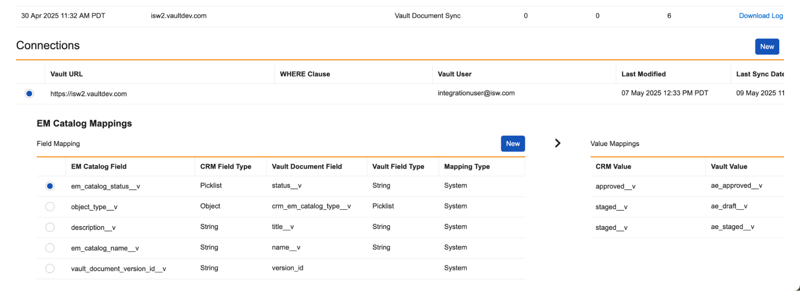This screenshot has width=800, height=291.
Task: Select the description__v row radio button
Action: tap(50, 227)
